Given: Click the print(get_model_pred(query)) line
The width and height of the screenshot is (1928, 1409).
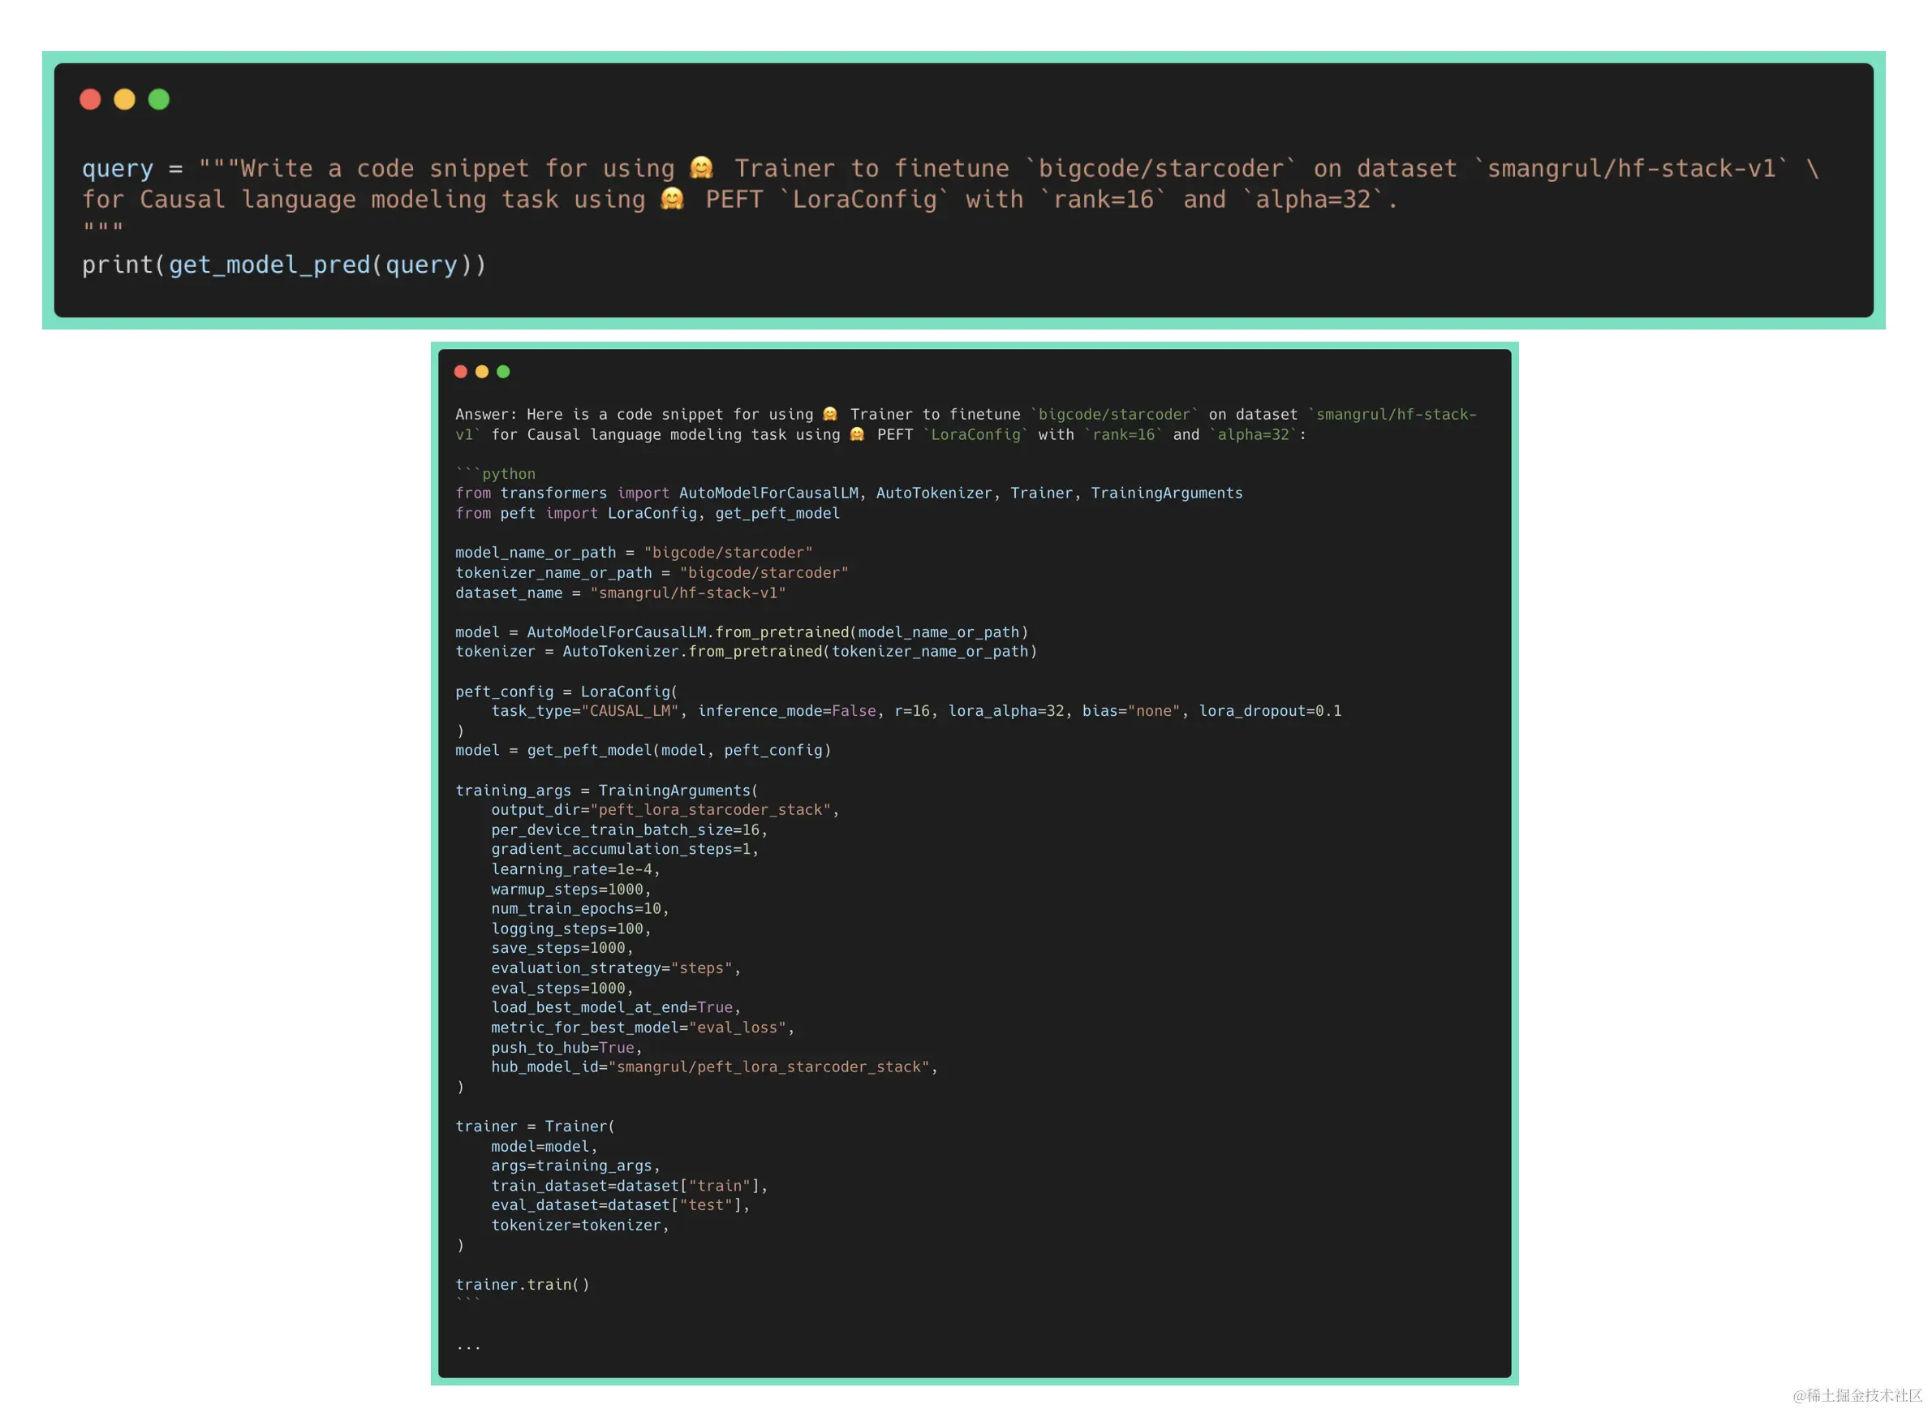Looking at the screenshot, I should point(285,265).
